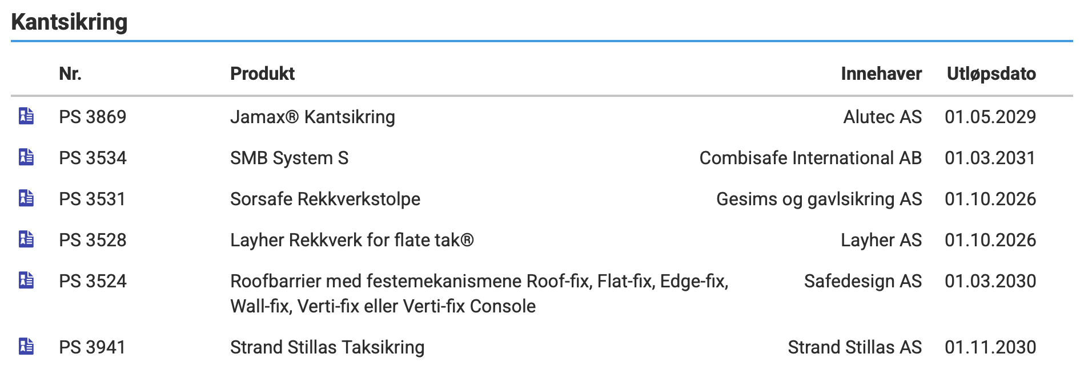Sort by Utløpsdato column header
1084x382 pixels.
click(x=991, y=74)
